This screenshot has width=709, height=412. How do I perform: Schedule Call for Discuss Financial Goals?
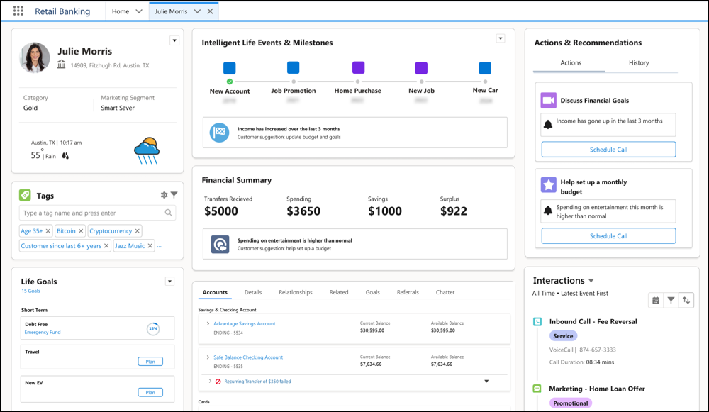click(x=608, y=149)
